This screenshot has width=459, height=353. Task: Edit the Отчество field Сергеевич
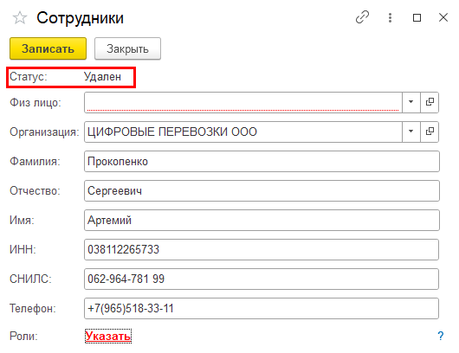click(262, 190)
